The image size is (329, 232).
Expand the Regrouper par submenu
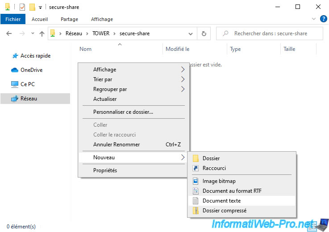click(x=110, y=89)
